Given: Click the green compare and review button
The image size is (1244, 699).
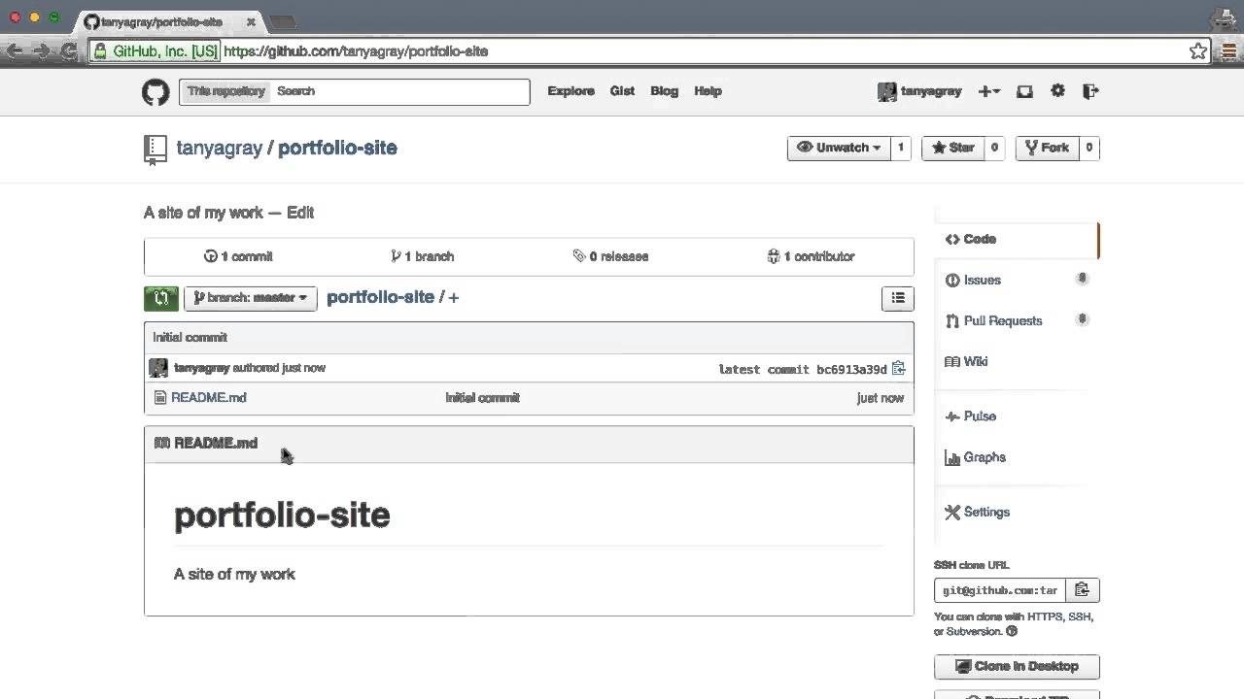Looking at the screenshot, I should tap(161, 298).
